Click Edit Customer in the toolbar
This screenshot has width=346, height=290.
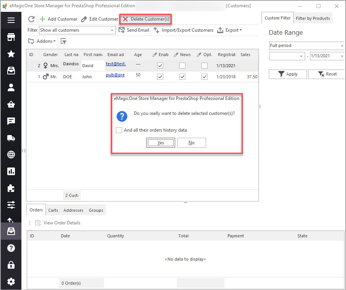99,19
